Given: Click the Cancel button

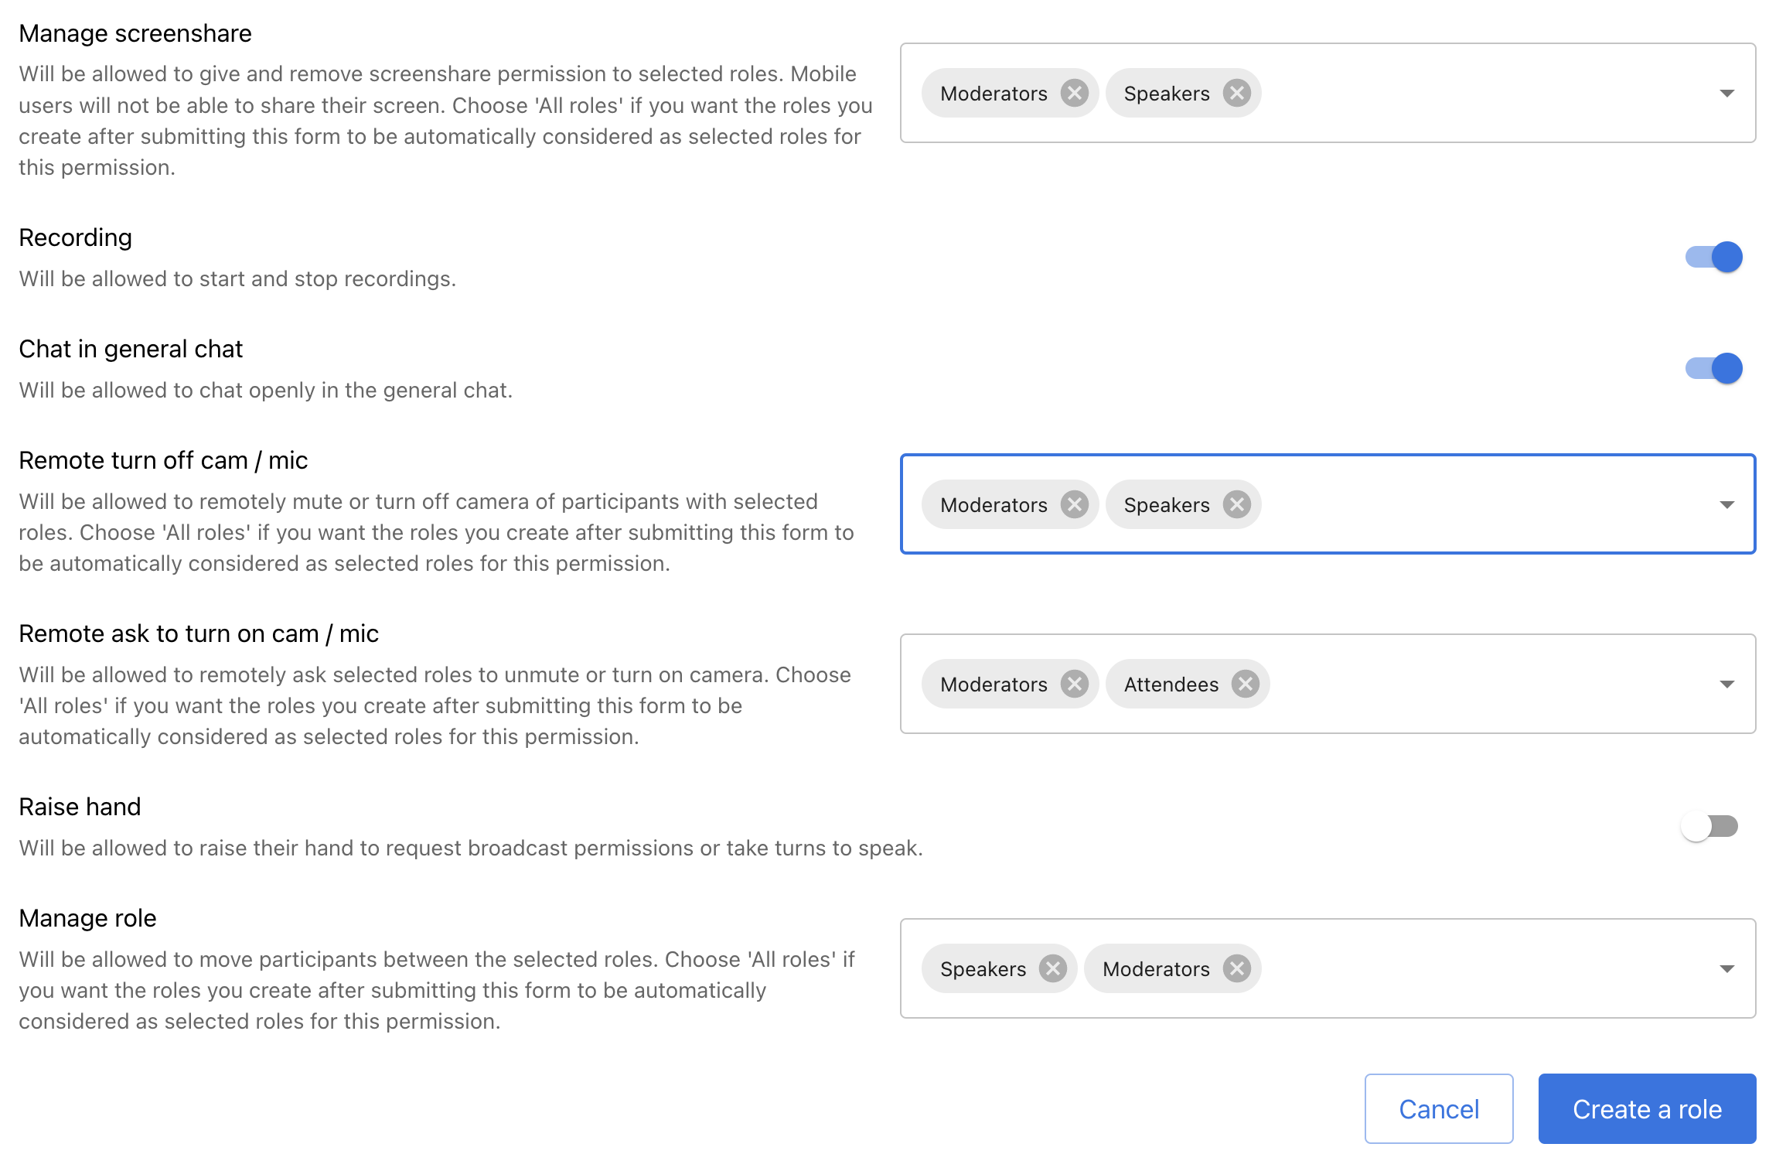Looking at the screenshot, I should 1438,1109.
